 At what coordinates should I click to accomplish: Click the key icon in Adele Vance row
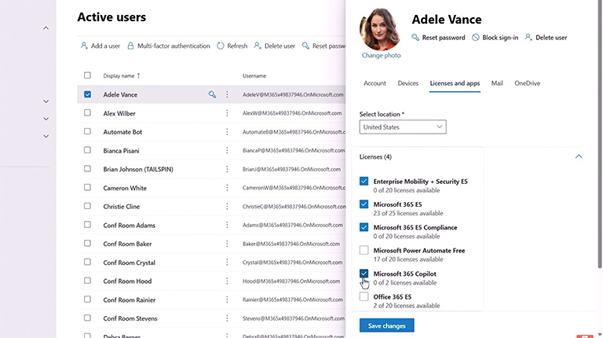212,94
